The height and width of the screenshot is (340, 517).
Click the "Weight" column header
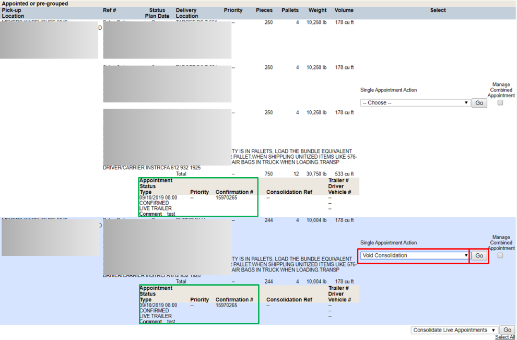[x=318, y=10]
